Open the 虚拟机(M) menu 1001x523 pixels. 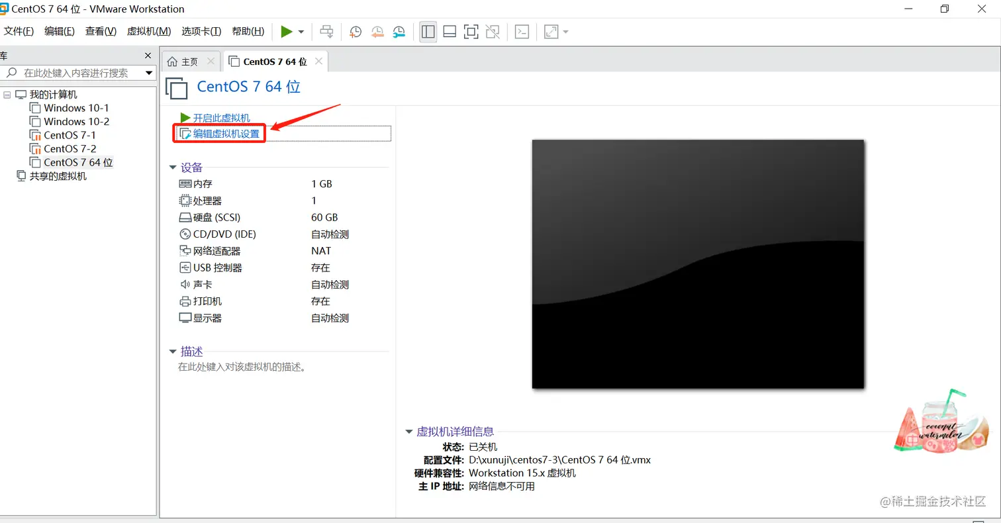pos(149,31)
